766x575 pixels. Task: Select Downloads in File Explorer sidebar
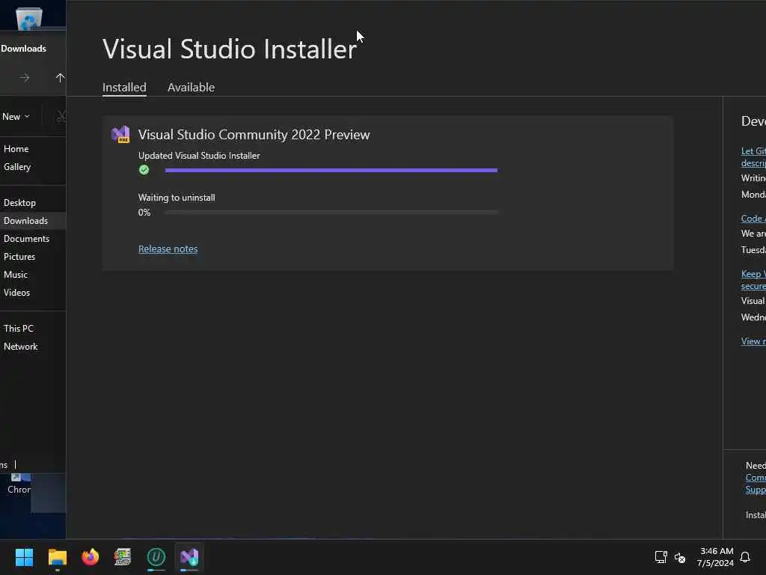[x=33, y=221]
